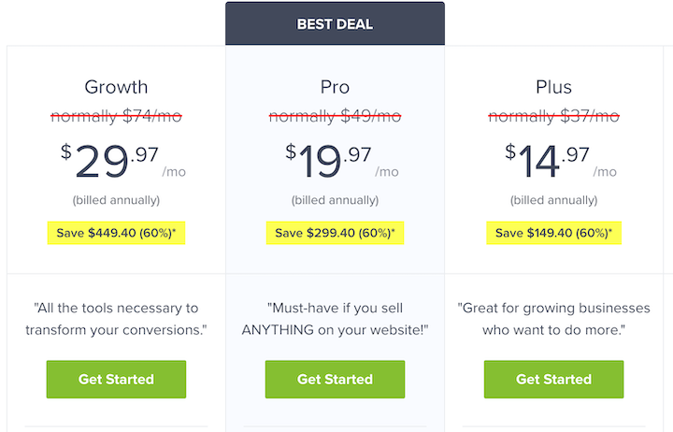Click the $29.97 per month price
673x432 pixels.
pyautogui.click(x=123, y=161)
